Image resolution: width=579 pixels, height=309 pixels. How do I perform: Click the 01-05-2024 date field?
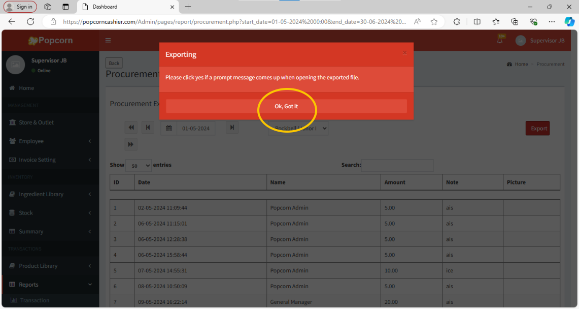tap(196, 128)
